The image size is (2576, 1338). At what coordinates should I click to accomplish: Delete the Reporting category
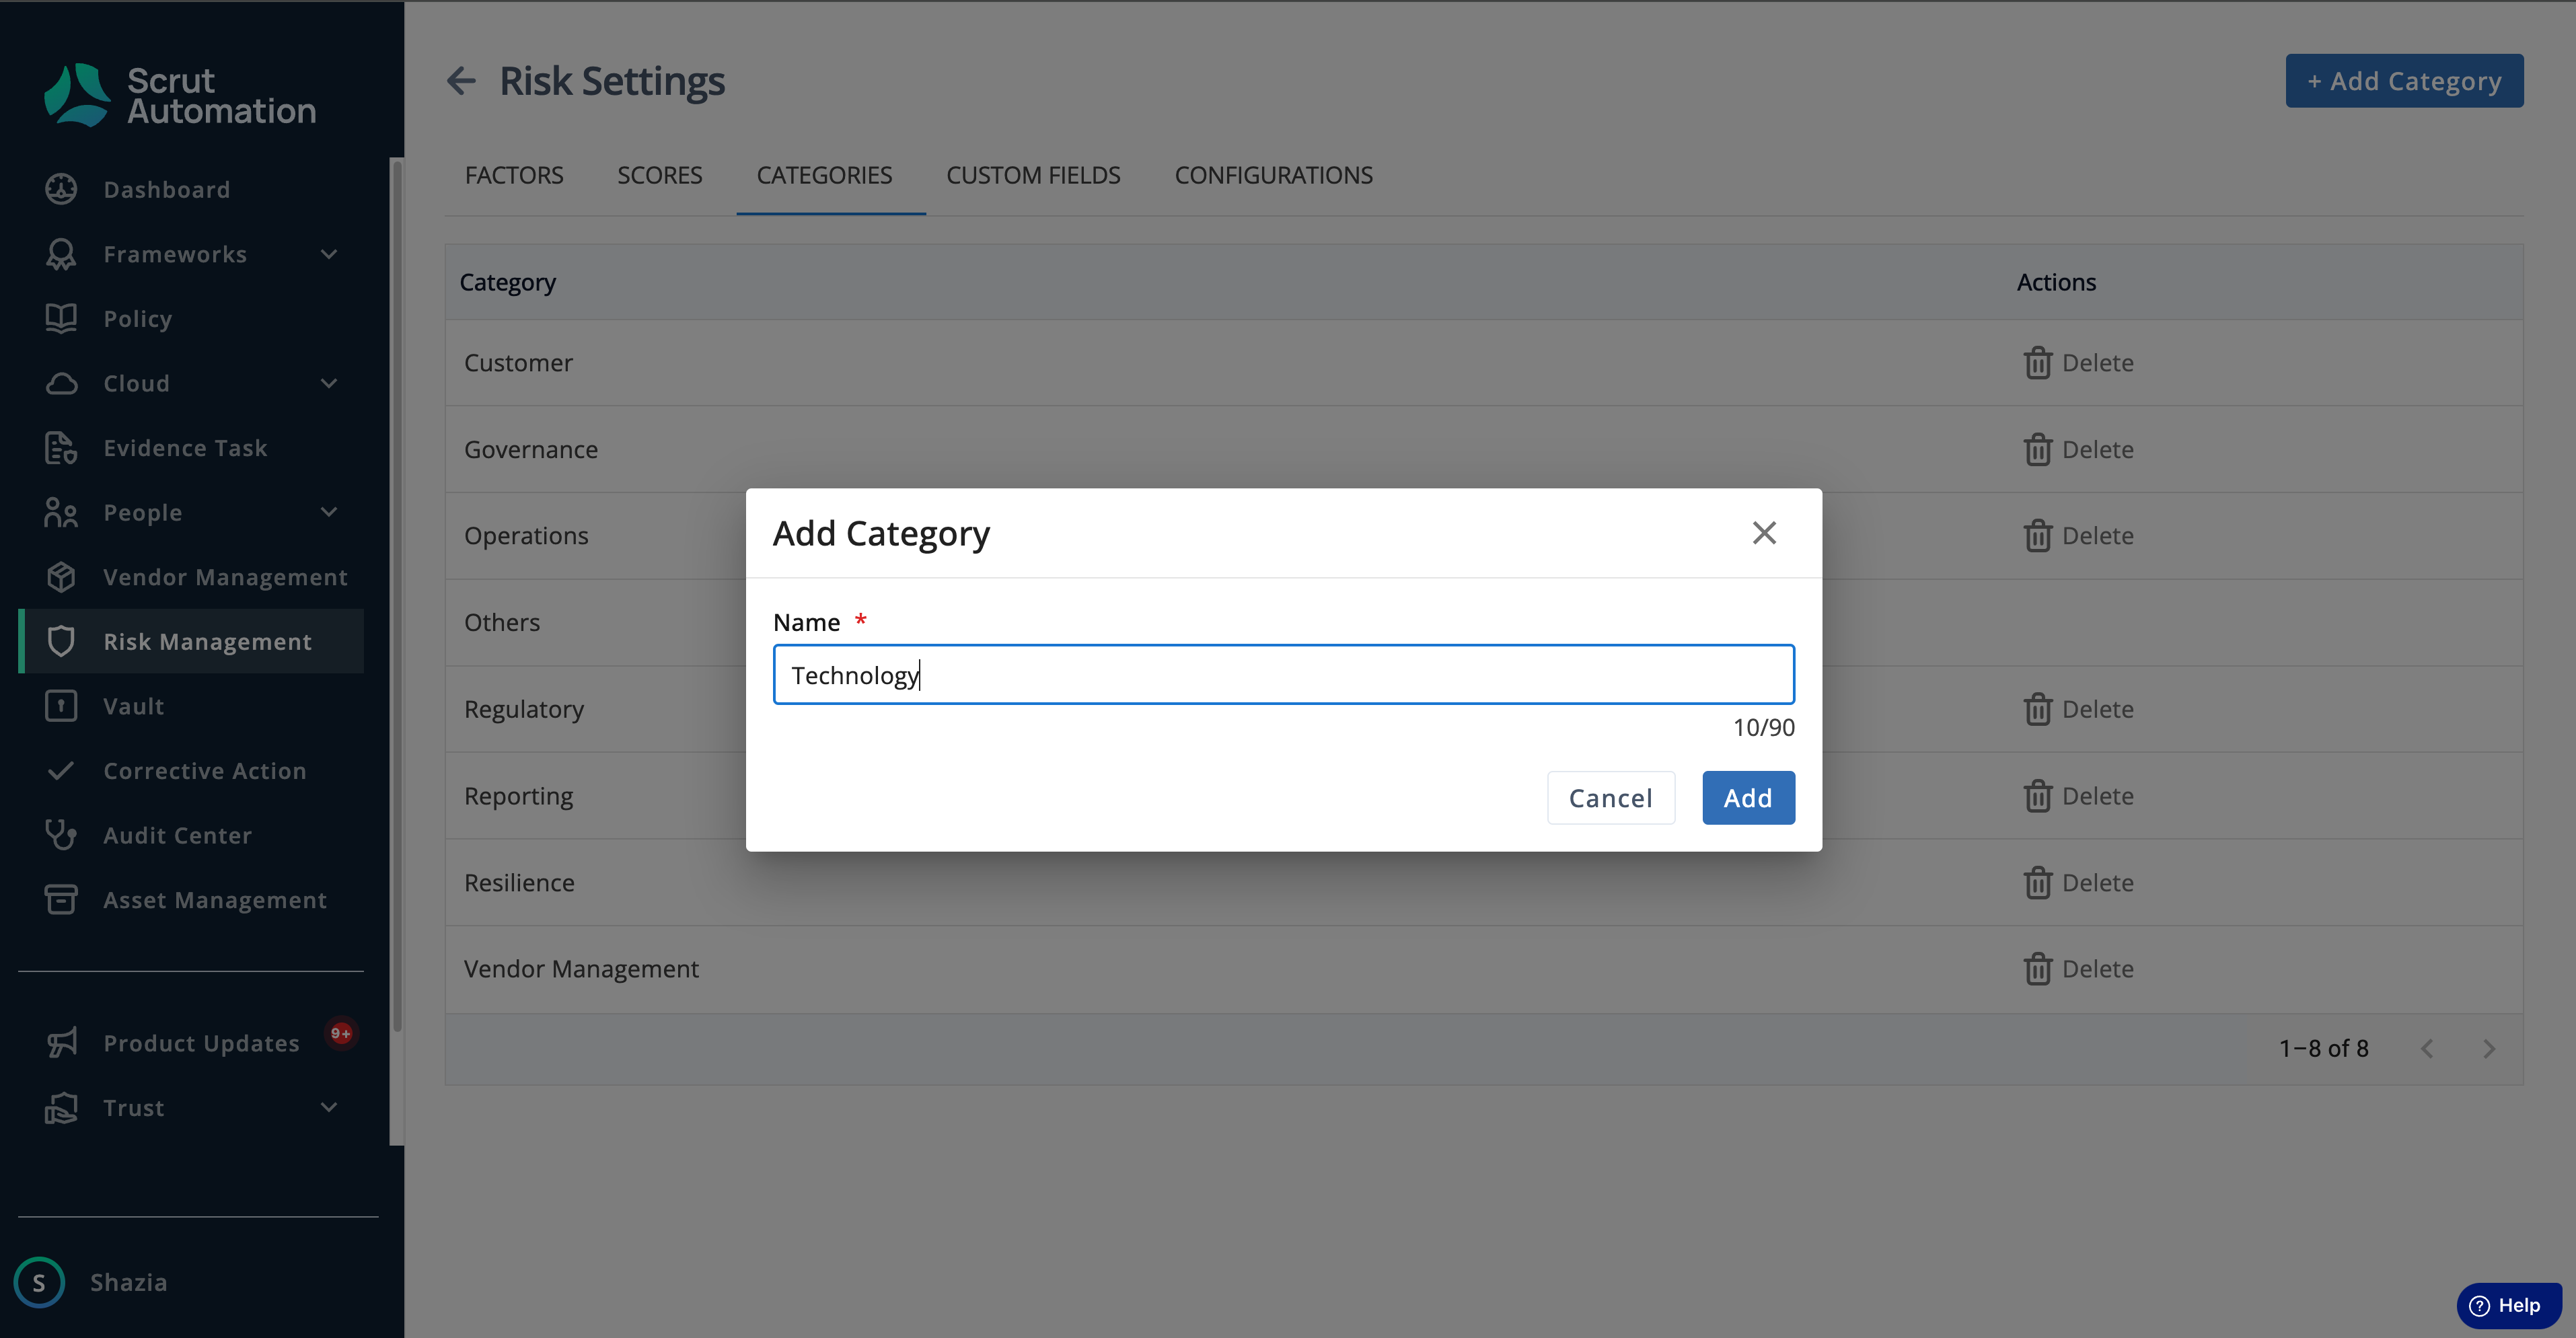(x=2079, y=795)
